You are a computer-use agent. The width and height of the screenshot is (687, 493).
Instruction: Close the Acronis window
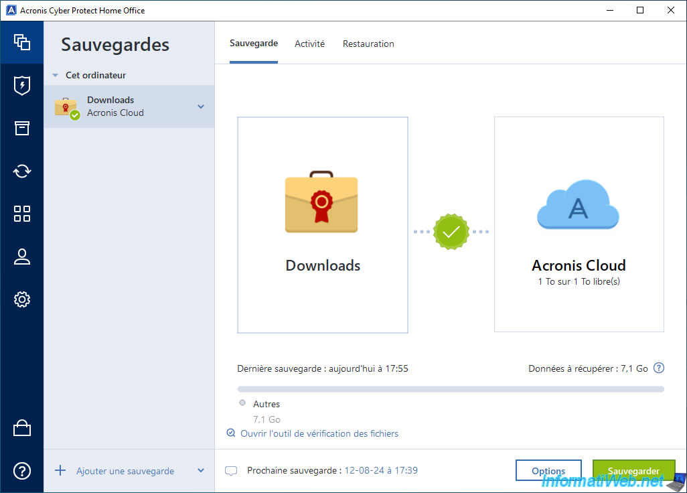click(x=671, y=10)
